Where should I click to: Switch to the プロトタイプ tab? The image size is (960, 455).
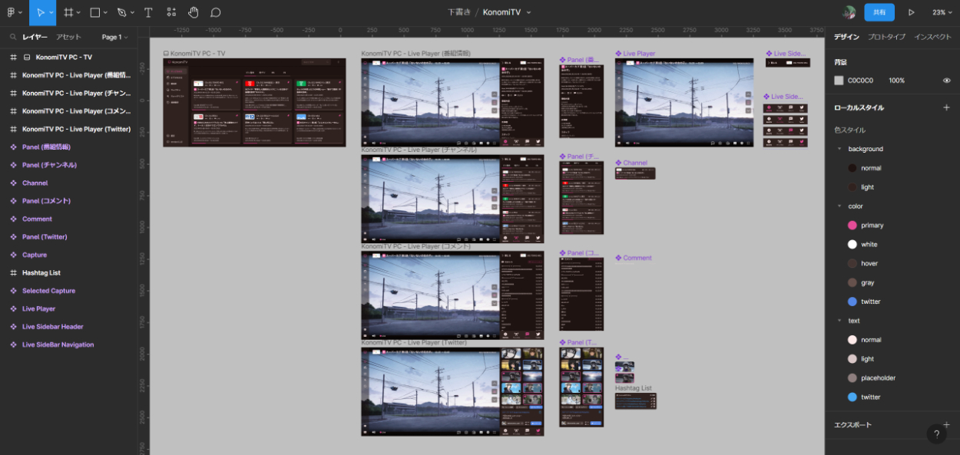[x=886, y=37]
